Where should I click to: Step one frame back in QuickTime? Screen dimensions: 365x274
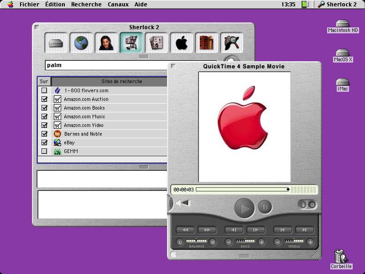pyautogui.click(x=234, y=230)
